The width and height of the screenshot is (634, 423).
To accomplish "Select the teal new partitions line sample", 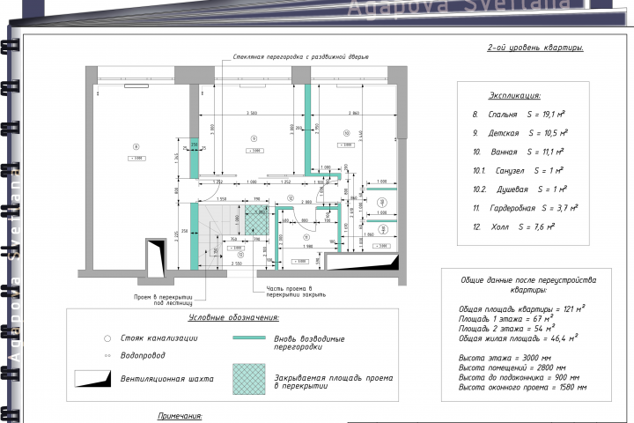I will coord(249,338).
